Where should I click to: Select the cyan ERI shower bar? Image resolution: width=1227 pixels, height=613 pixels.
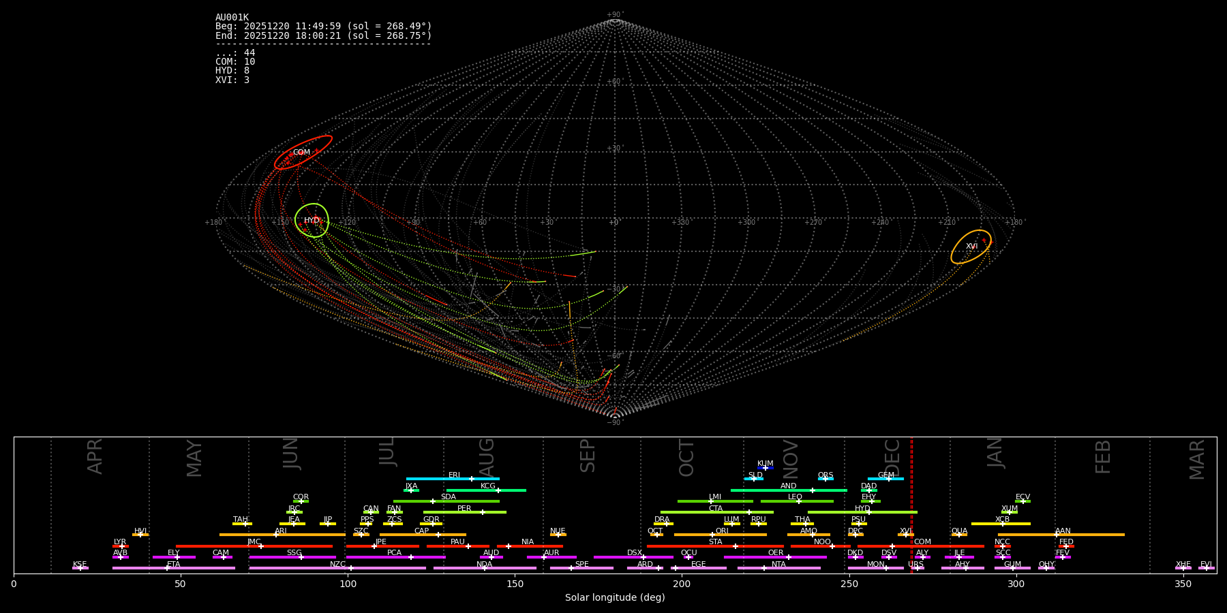click(453, 479)
